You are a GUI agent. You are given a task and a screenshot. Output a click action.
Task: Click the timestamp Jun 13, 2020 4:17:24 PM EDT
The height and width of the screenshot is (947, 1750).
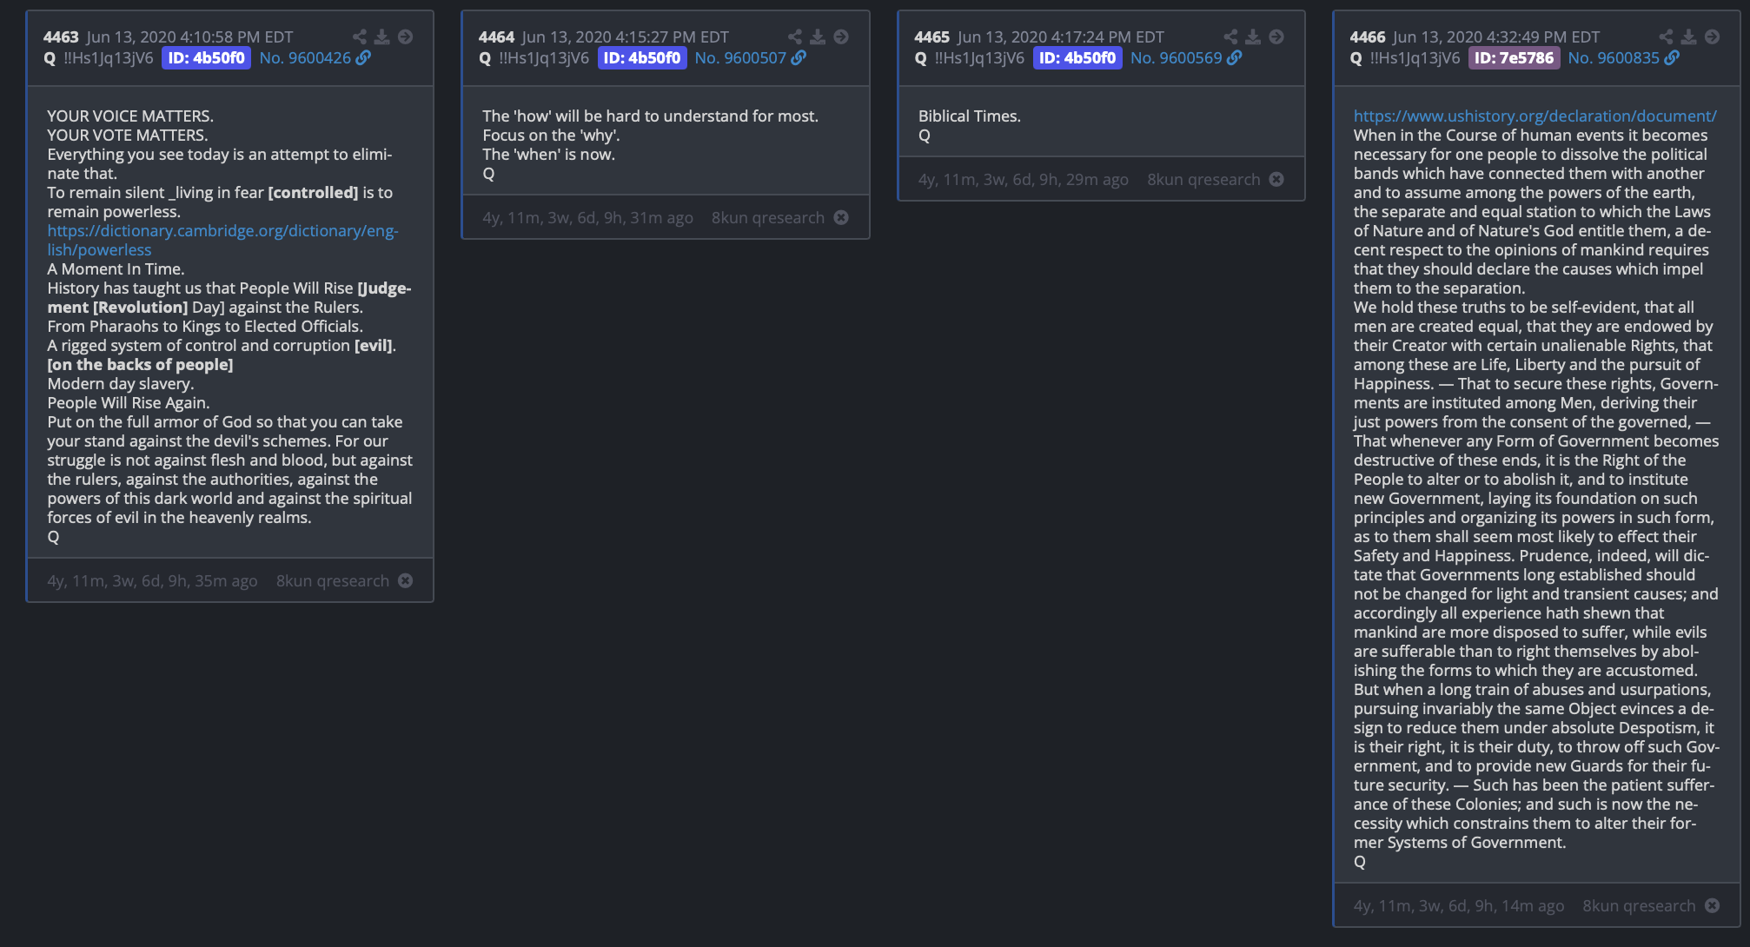point(1060,37)
